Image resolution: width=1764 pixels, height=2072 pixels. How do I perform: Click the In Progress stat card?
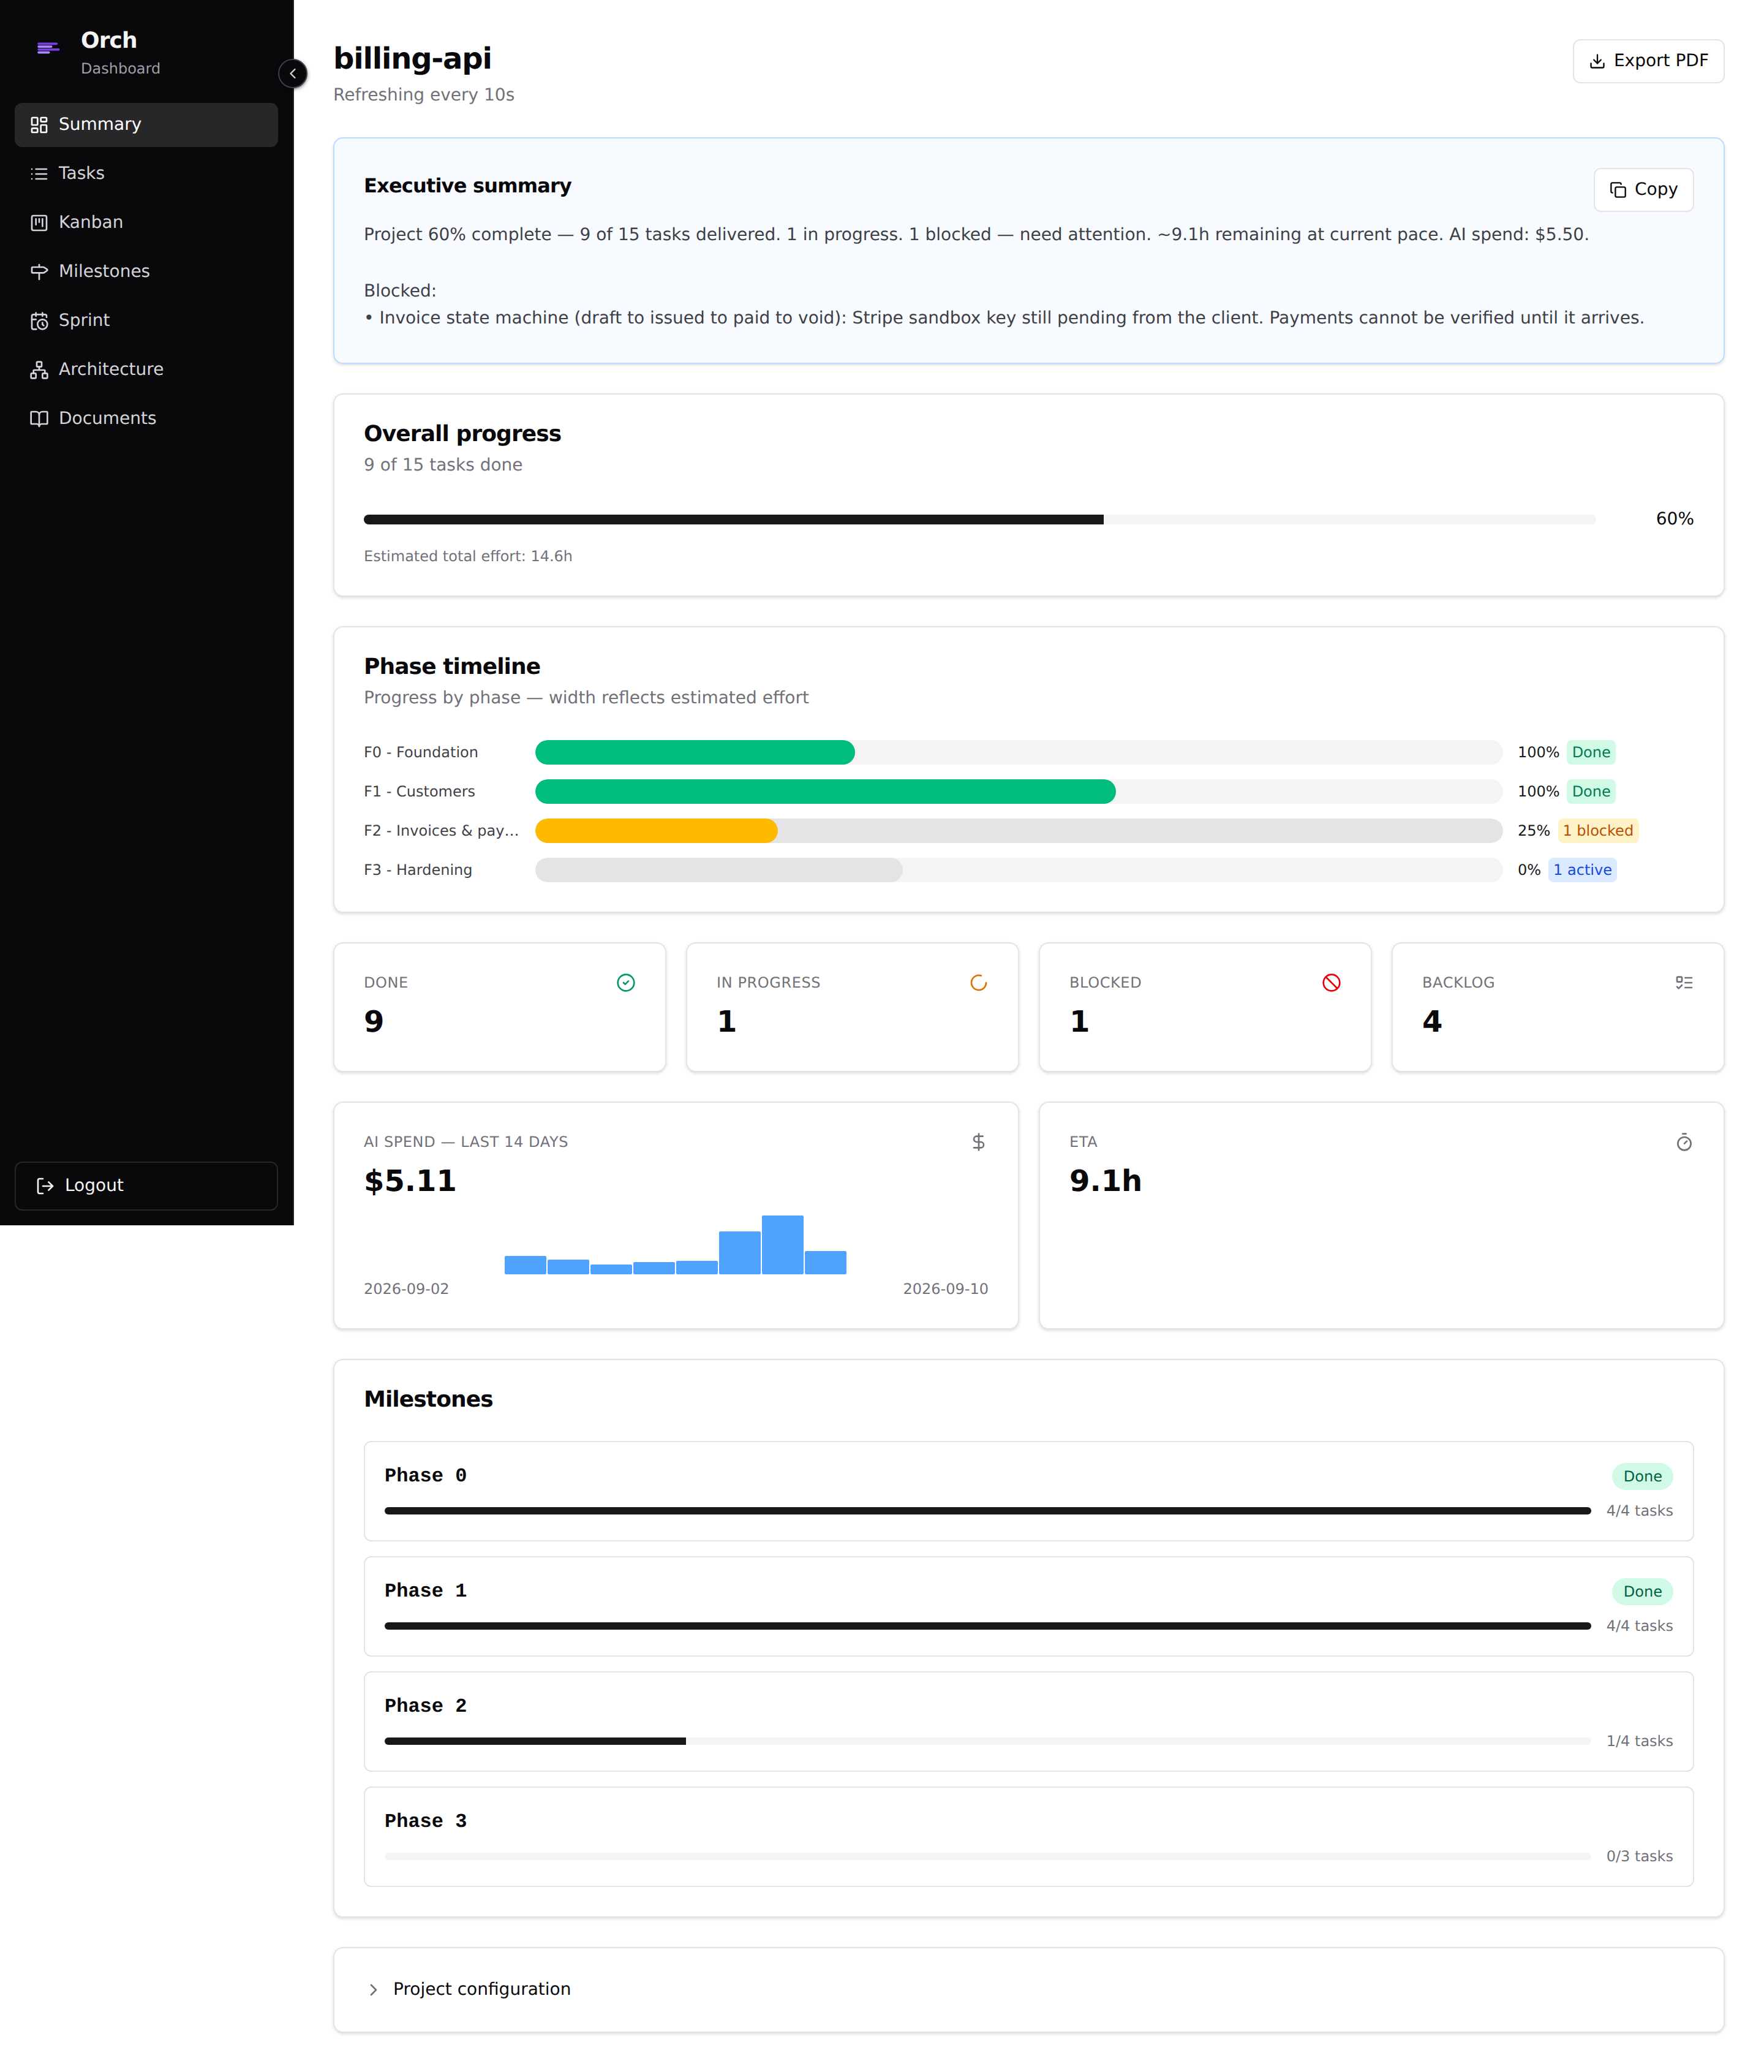[x=852, y=1007]
